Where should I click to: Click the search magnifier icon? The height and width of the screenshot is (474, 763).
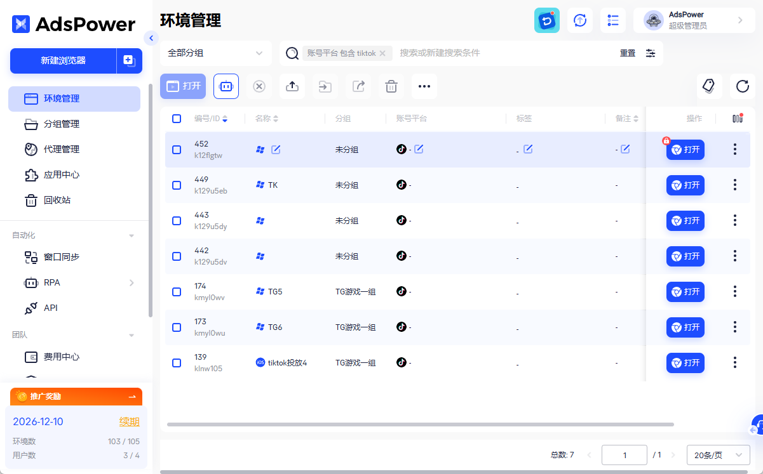click(292, 53)
